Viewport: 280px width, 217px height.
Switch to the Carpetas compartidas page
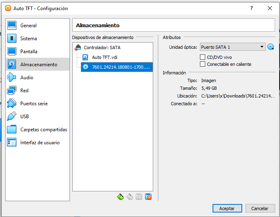pyautogui.click(x=43, y=130)
